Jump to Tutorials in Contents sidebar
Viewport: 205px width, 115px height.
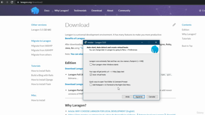(186, 39)
